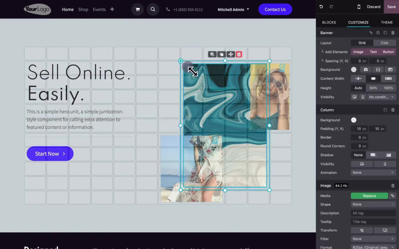The width and height of the screenshot is (399, 249).
Task: Hide Banner on desktop
Action: click(354, 97)
